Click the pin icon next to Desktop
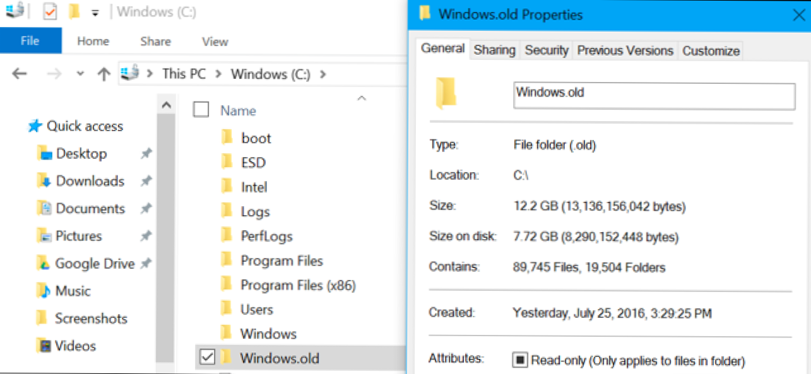The height and width of the screenshot is (374, 811). pos(146,153)
